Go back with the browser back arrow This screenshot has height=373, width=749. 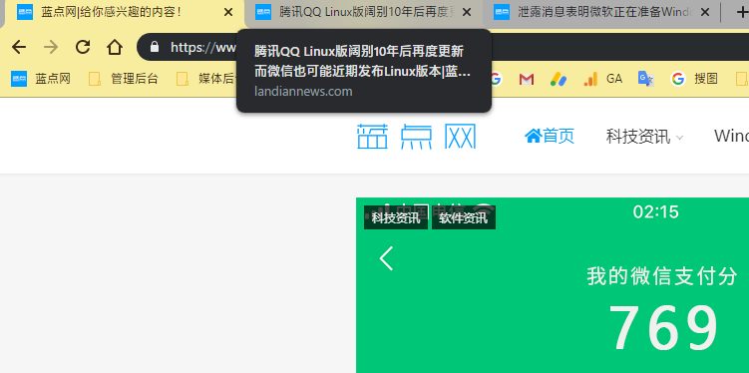(19, 47)
